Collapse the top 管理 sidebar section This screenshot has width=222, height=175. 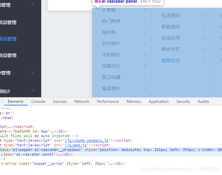[x=33, y=5]
